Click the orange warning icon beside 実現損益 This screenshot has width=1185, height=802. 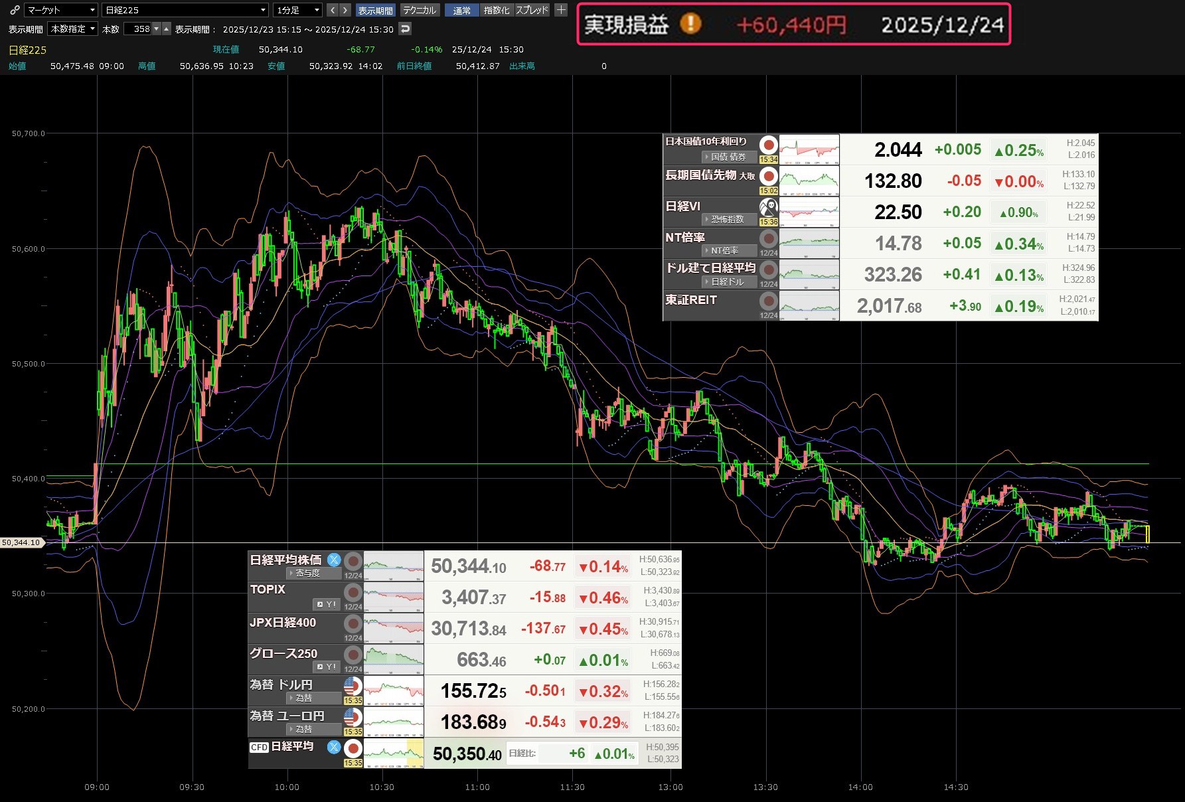tap(690, 25)
